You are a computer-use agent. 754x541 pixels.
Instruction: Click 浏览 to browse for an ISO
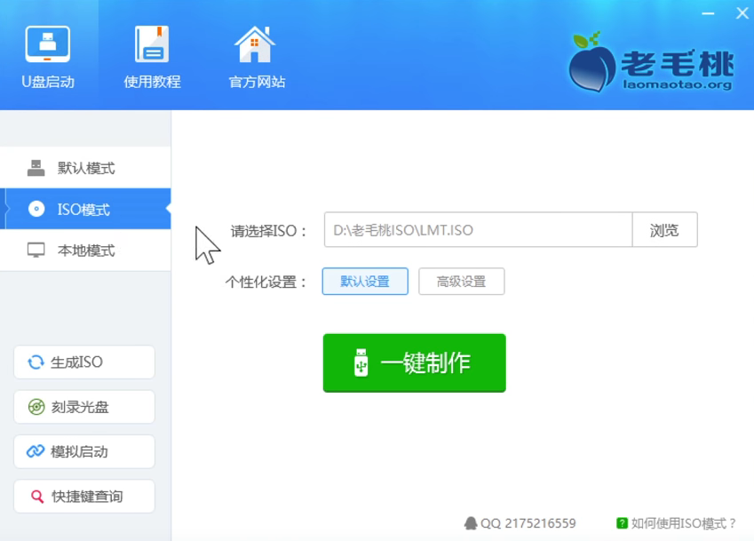[664, 229]
